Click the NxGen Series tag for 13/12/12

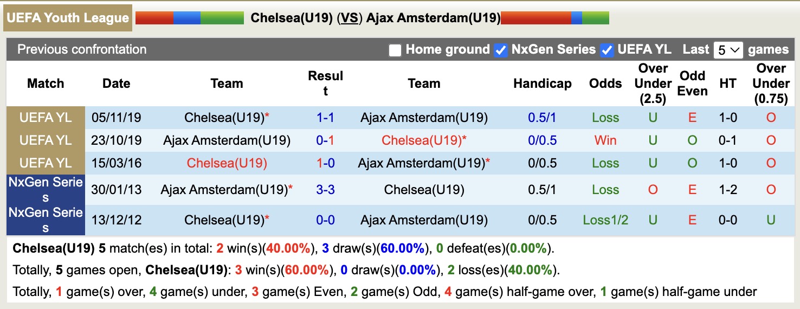(x=46, y=220)
